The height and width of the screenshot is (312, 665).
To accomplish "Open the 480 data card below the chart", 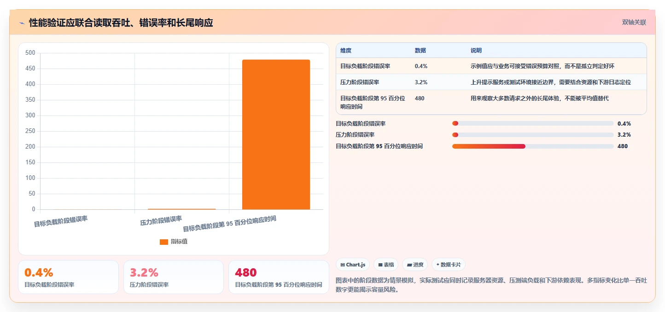I will (279, 277).
